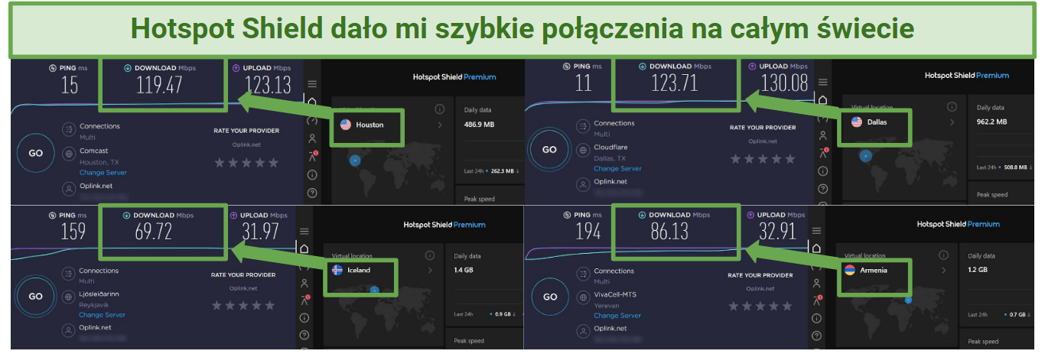Open the account icon in the Iceland sidebar

coord(304,283)
